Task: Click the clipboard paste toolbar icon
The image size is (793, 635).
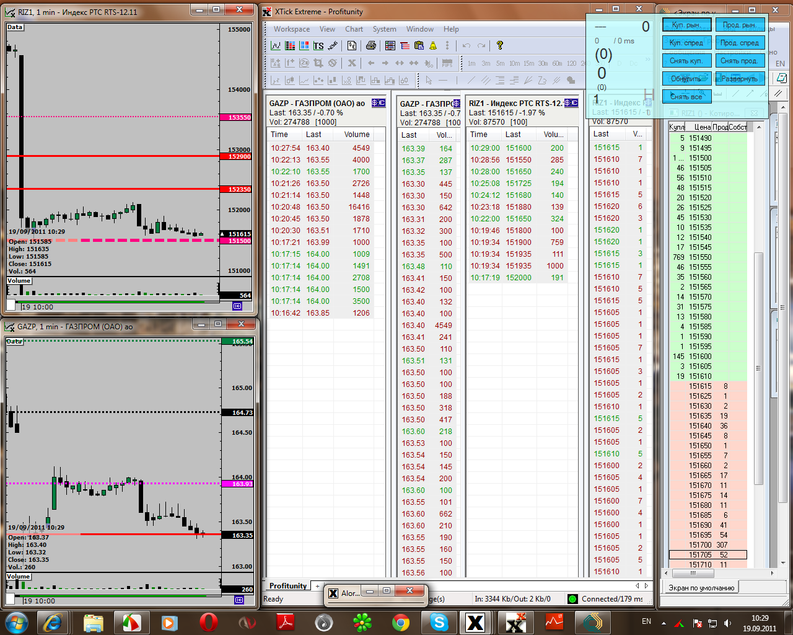Action: point(419,46)
